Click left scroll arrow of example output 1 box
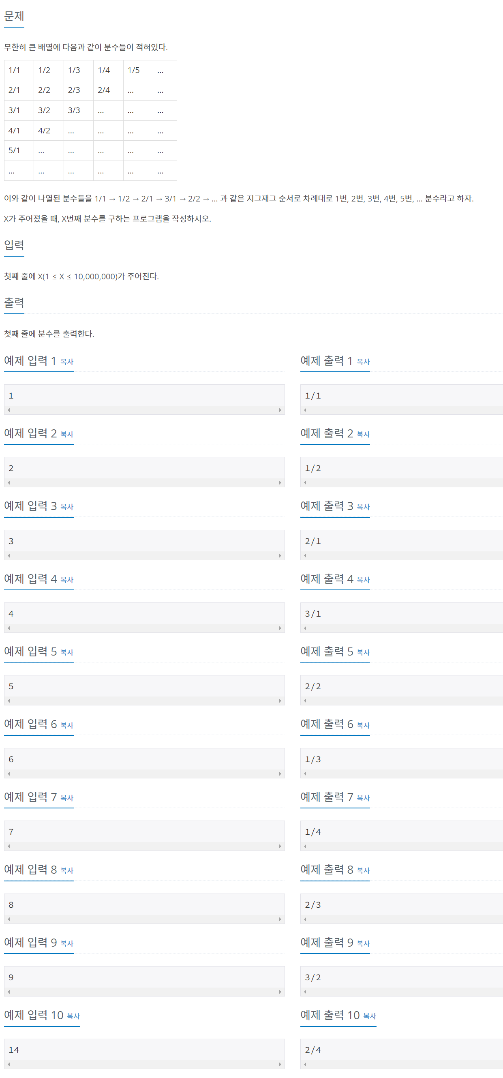This screenshot has width=503, height=1078. pos(305,410)
